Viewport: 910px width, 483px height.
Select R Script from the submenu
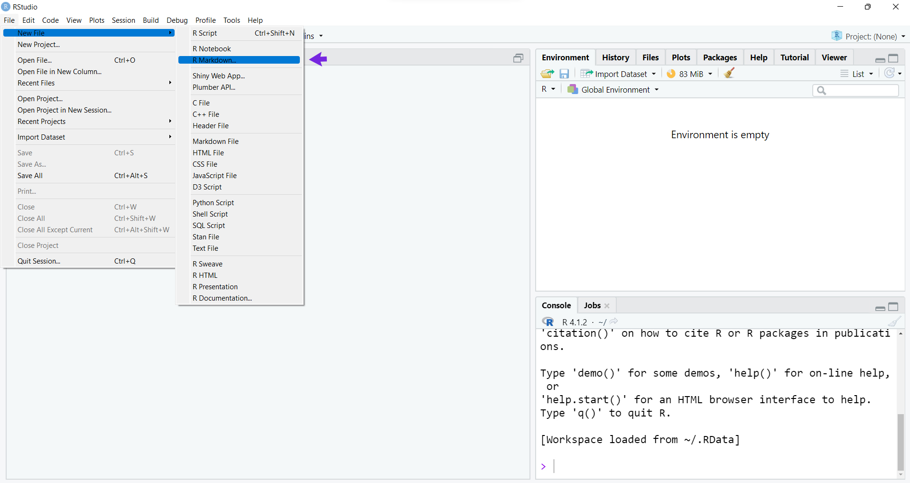239,33
